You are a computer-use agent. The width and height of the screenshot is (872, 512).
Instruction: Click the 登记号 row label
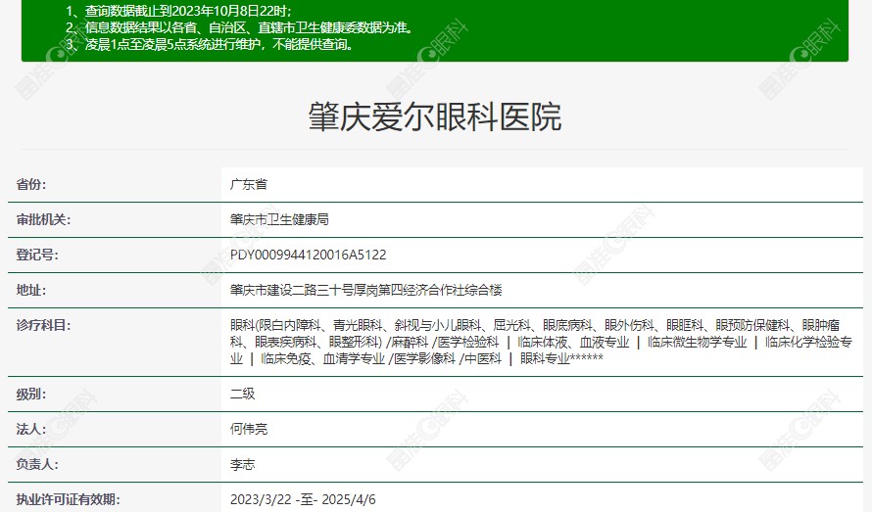click(x=37, y=255)
